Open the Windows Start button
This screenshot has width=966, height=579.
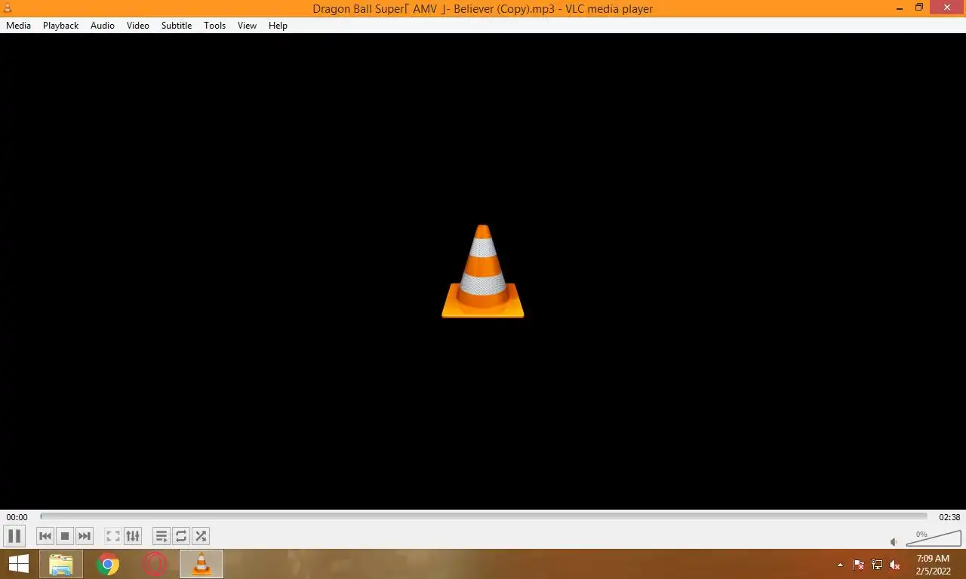[18, 564]
